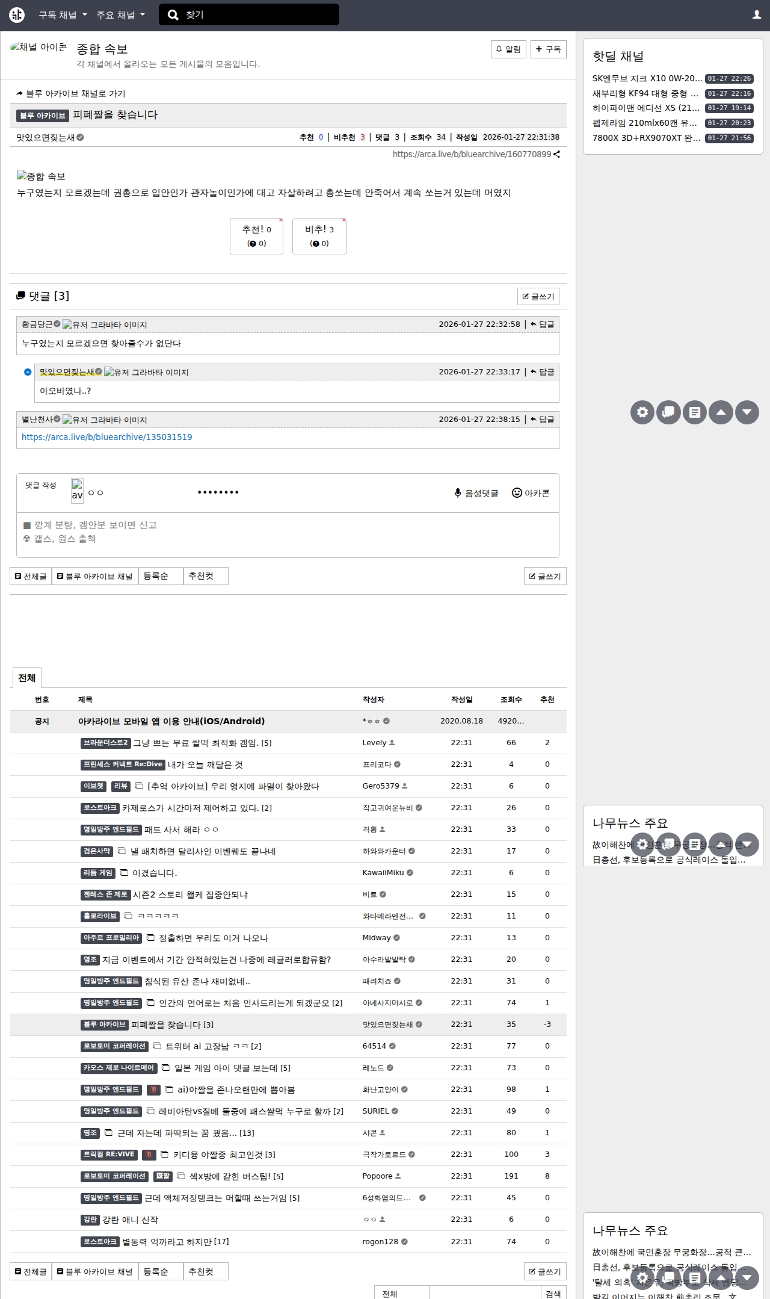Open the post URL ending in 160770899
Image resolution: width=770 pixels, height=1299 pixels.
point(472,154)
